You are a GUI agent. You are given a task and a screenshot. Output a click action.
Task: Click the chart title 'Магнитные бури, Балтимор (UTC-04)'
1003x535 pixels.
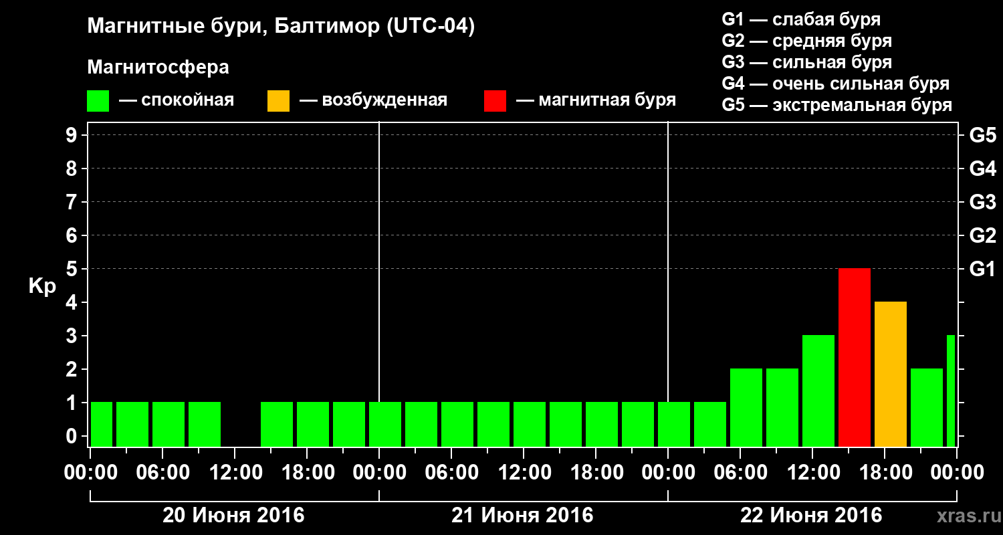click(x=281, y=27)
